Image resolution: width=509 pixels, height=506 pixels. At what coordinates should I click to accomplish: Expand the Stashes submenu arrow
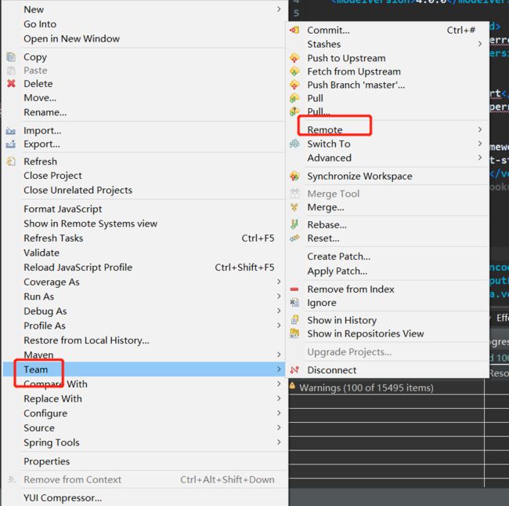pos(480,44)
